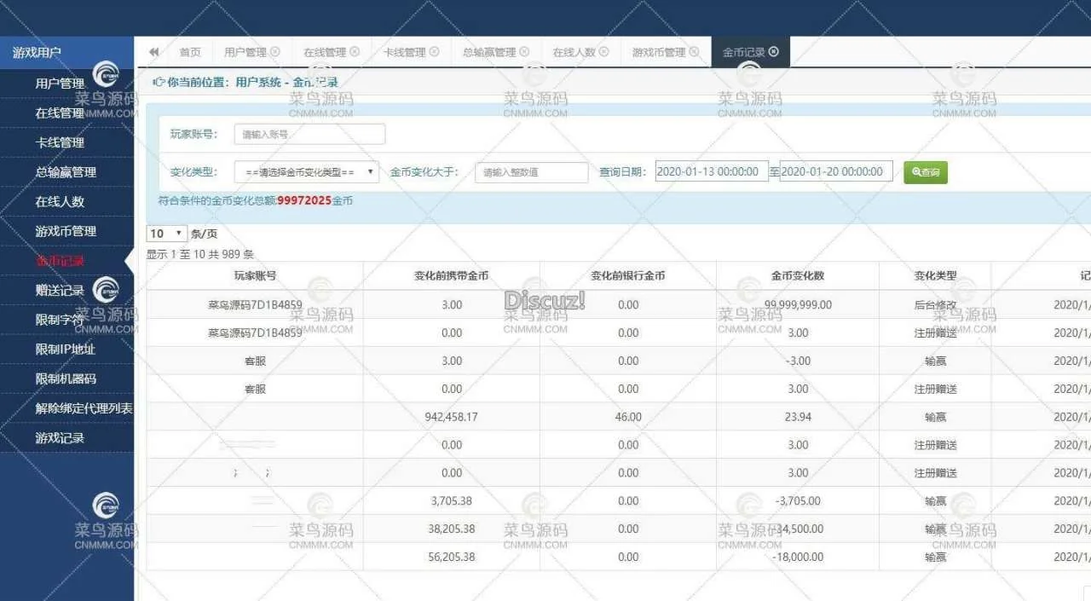The height and width of the screenshot is (601, 1091).
Task: Close the 卡线管理 tab via its x icon
Action: point(434,52)
